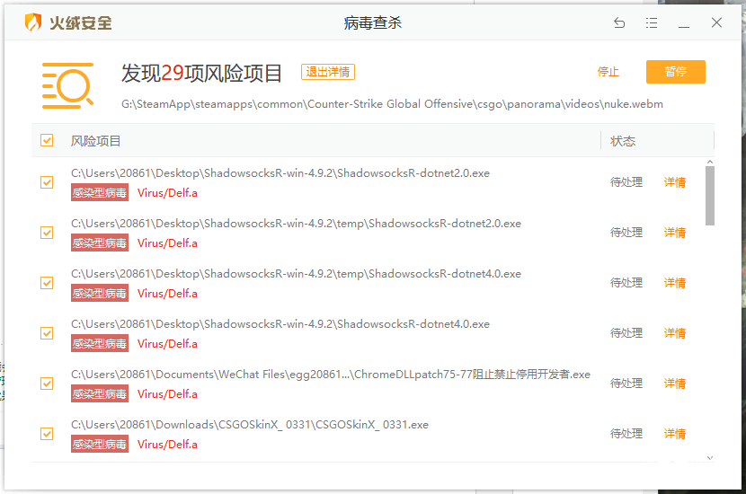Click the 感染型病毒 tag in CSGOSkinX row
This screenshot has height=494, width=746.
pos(100,444)
